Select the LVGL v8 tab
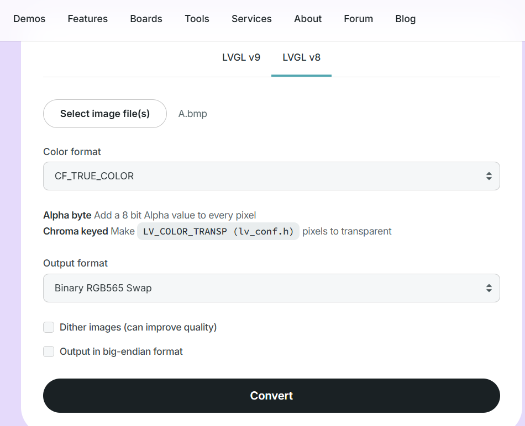525x426 pixels. click(301, 57)
